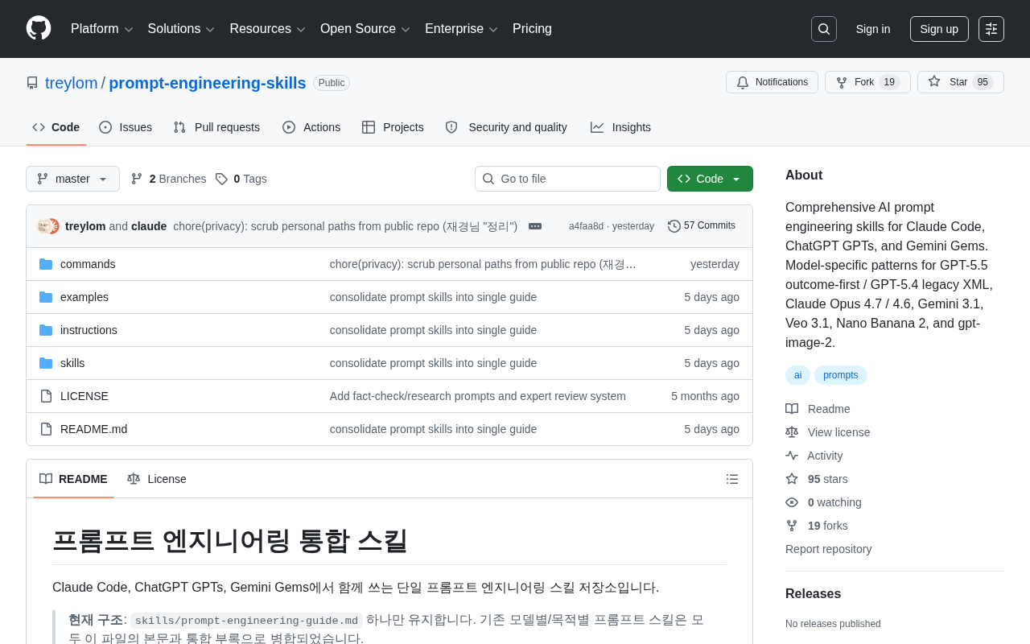This screenshot has height=644, width=1030.
Task: Expand commit message ellipsis button
Action: pyautogui.click(x=535, y=226)
